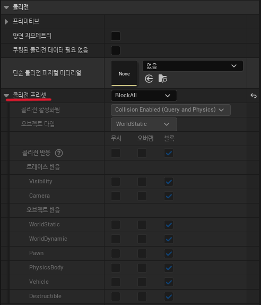Toggle WorldDynamic response 블록 checkbox
The height and width of the screenshot is (305, 261).
pyautogui.click(x=169, y=239)
